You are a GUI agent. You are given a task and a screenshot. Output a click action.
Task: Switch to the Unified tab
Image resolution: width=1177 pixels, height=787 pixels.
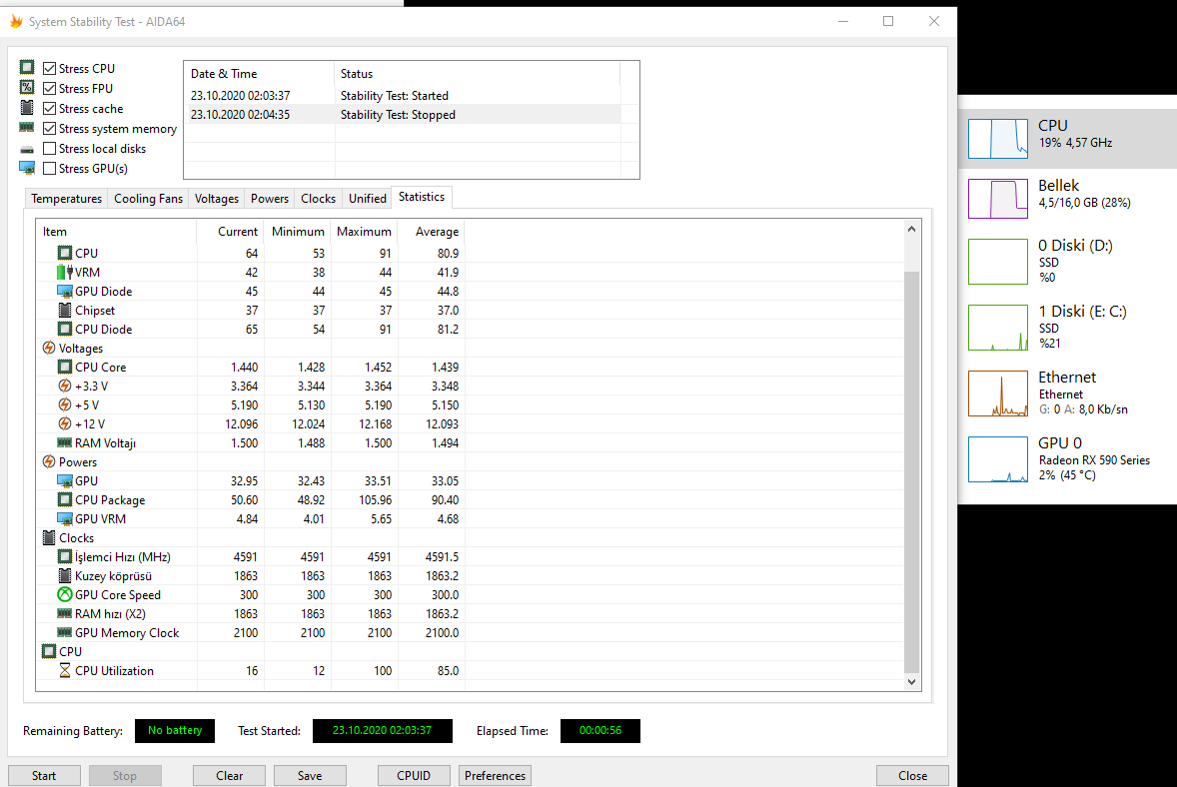point(367,198)
